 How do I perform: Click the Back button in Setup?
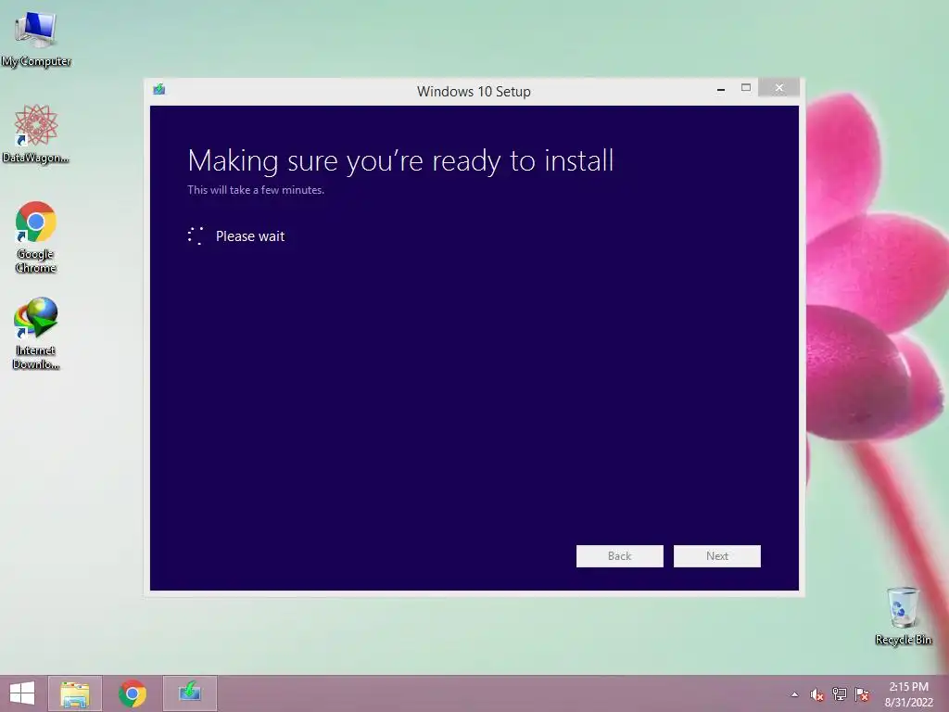pyautogui.click(x=620, y=556)
